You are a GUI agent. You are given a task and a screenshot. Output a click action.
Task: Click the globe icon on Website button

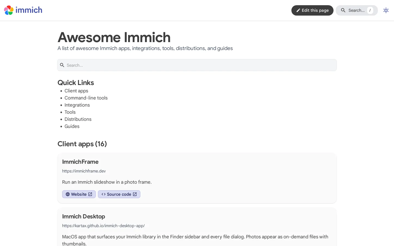[x=68, y=194]
